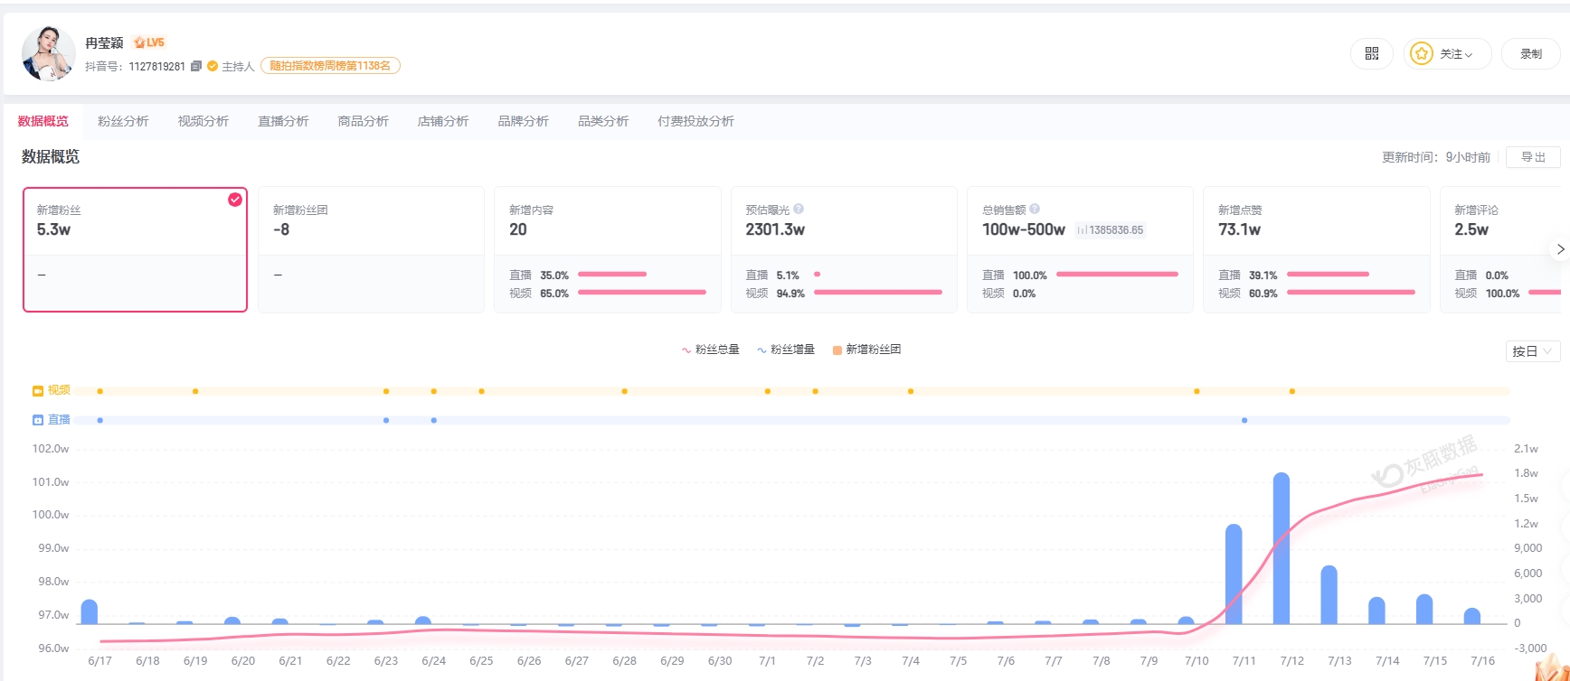Open the streamer's avatar photo
Image resolution: width=1570 pixels, height=681 pixels.
click(x=48, y=54)
